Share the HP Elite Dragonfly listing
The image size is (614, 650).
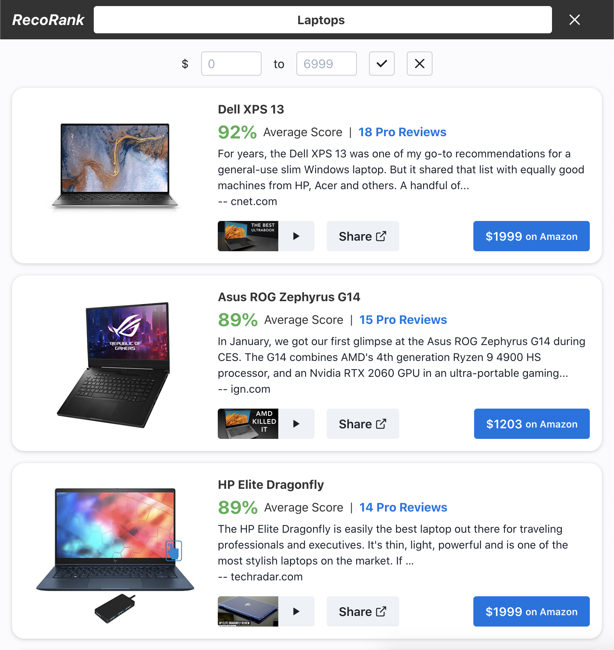coord(363,611)
